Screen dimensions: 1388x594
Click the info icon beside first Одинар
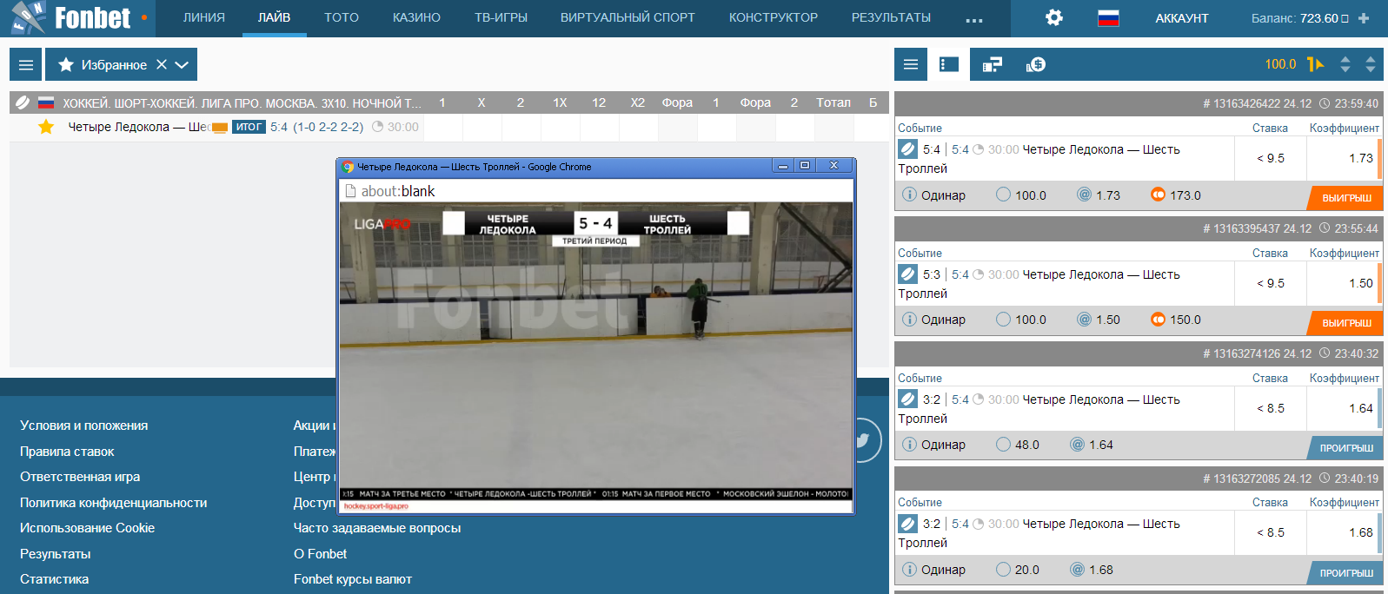pos(909,195)
